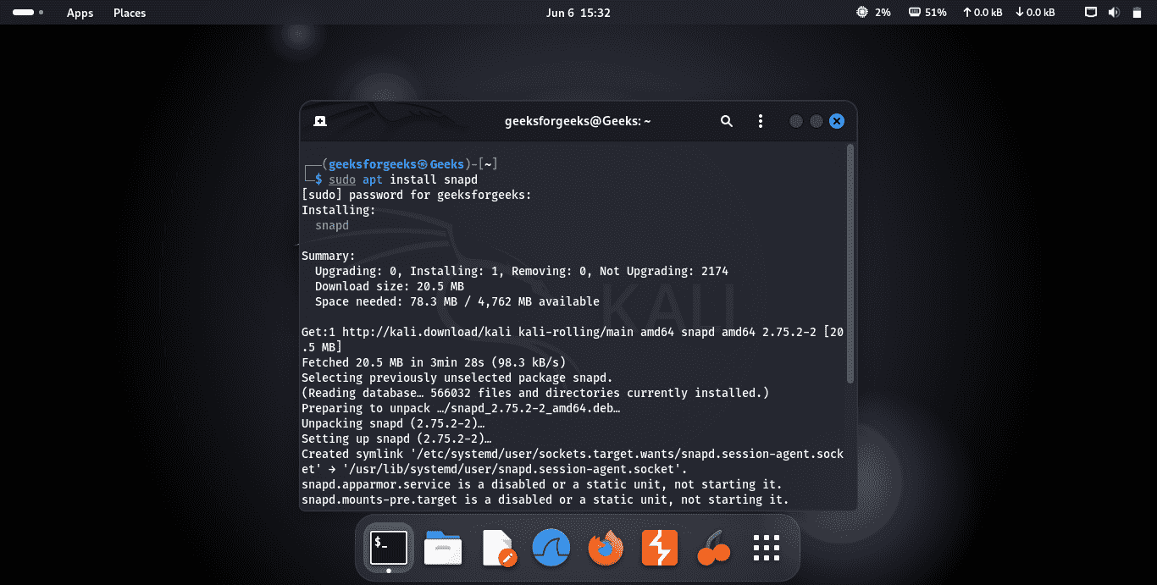The width and height of the screenshot is (1157, 585).
Task: Click the snapd.mounts-pre.target message line
Action: pyautogui.click(x=545, y=499)
